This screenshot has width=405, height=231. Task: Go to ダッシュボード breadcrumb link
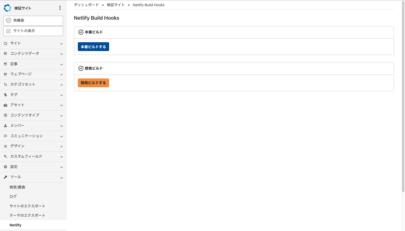86,5
